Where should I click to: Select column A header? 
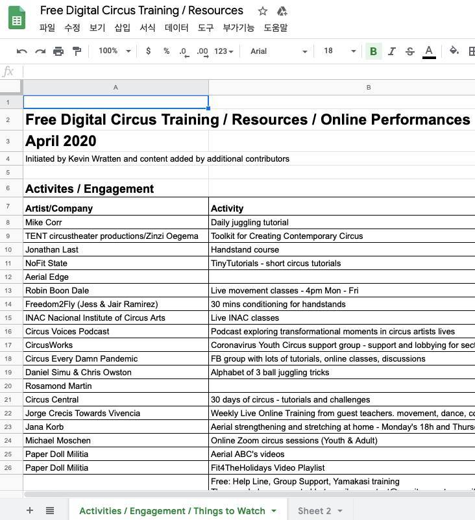click(116, 88)
